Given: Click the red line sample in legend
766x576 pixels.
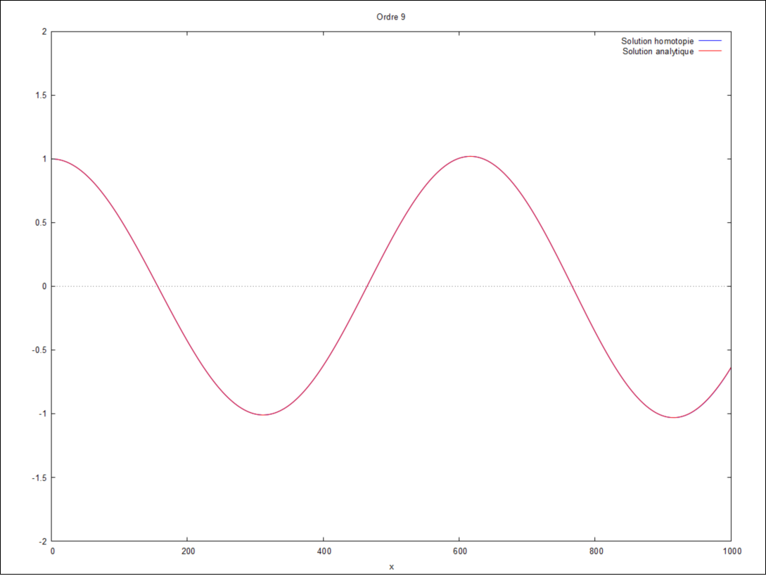Looking at the screenshot, I should click(710, 51).
